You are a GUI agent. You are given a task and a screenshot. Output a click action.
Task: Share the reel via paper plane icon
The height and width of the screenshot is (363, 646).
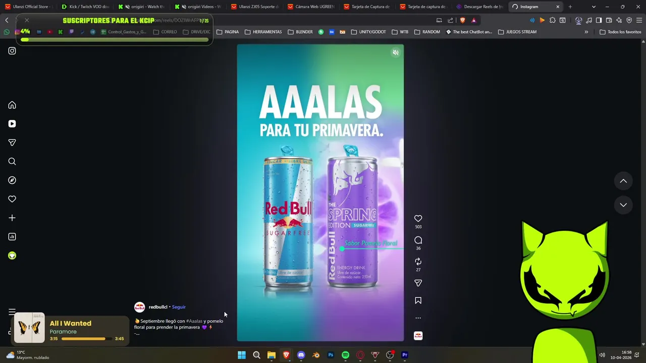(418, 283)
